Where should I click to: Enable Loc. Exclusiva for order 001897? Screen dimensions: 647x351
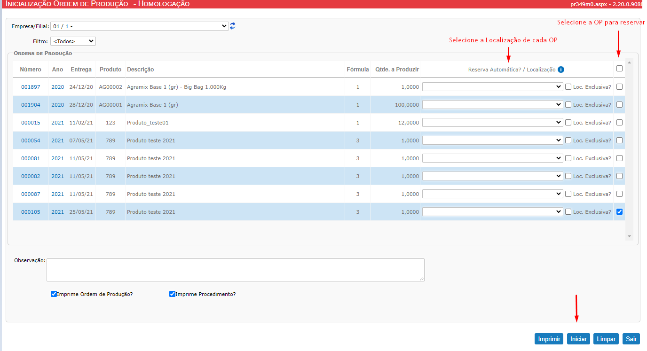point(568,87)
